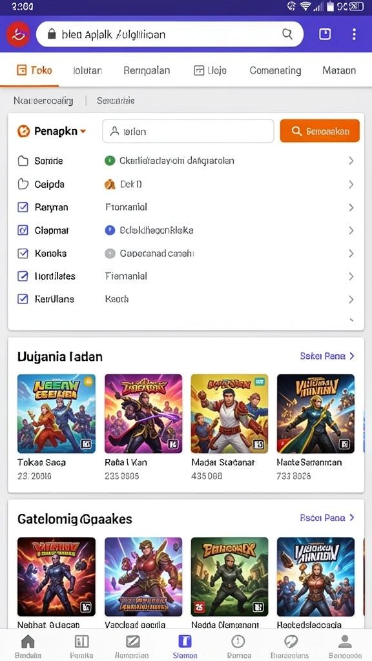Open Slamon in bottom navigation
The width and height of the screenshot is (372, 661).
[185, 646]
